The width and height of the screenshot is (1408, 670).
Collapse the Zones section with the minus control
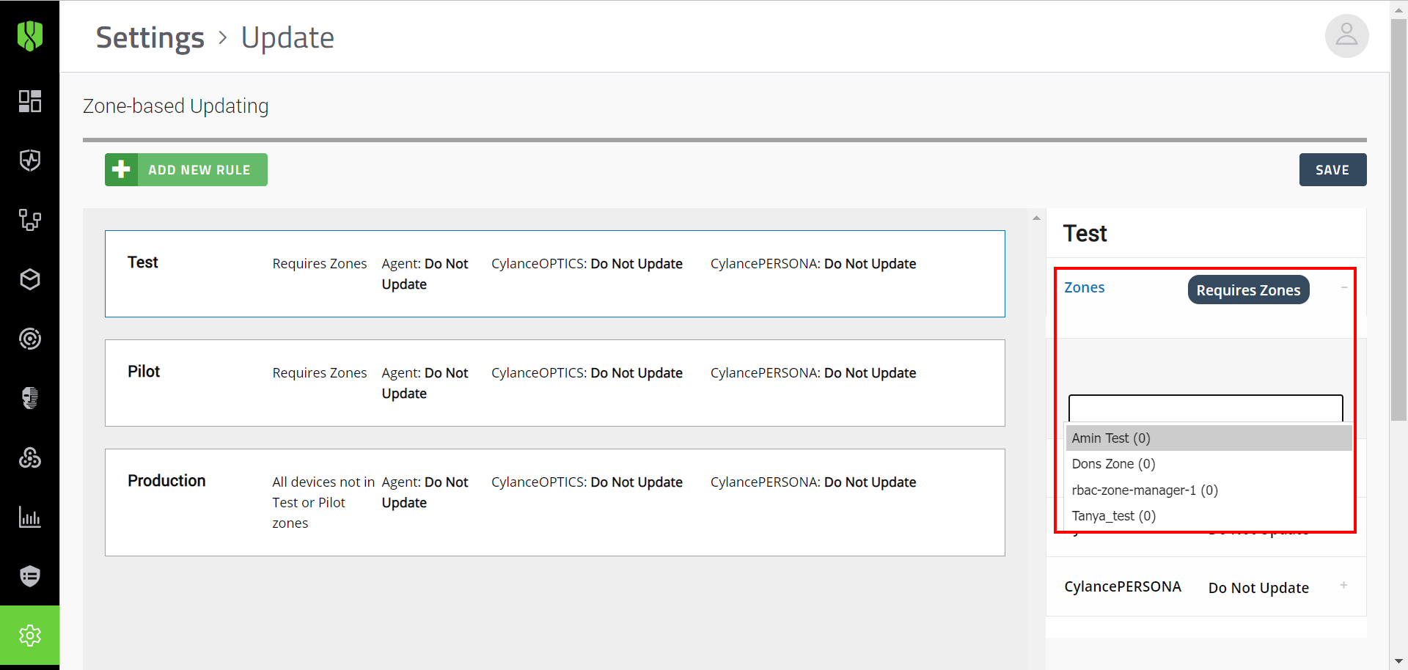click(1344, 288)
